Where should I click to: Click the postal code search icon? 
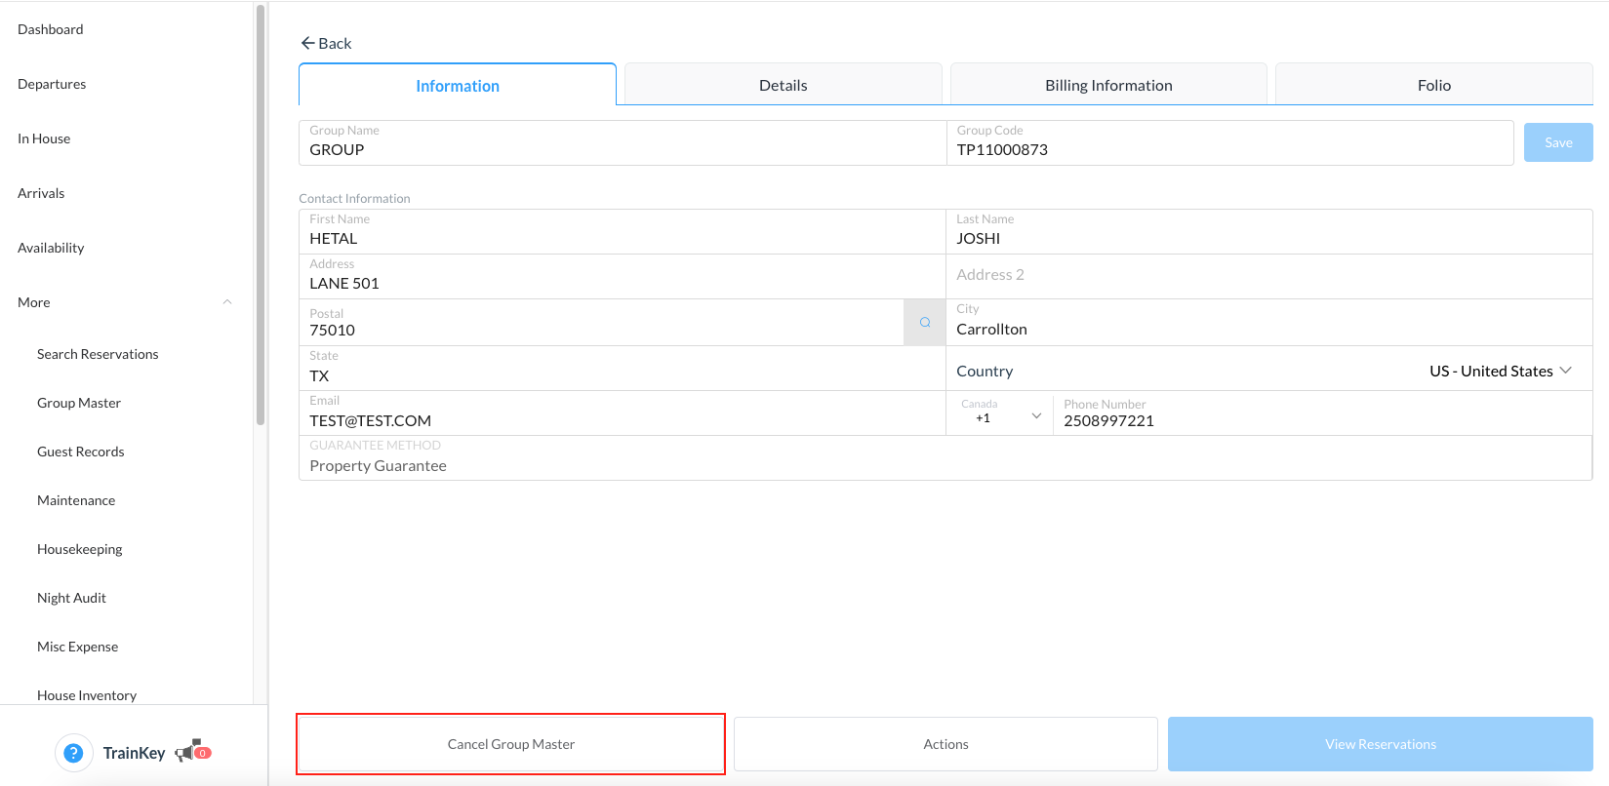pos(924,323)
